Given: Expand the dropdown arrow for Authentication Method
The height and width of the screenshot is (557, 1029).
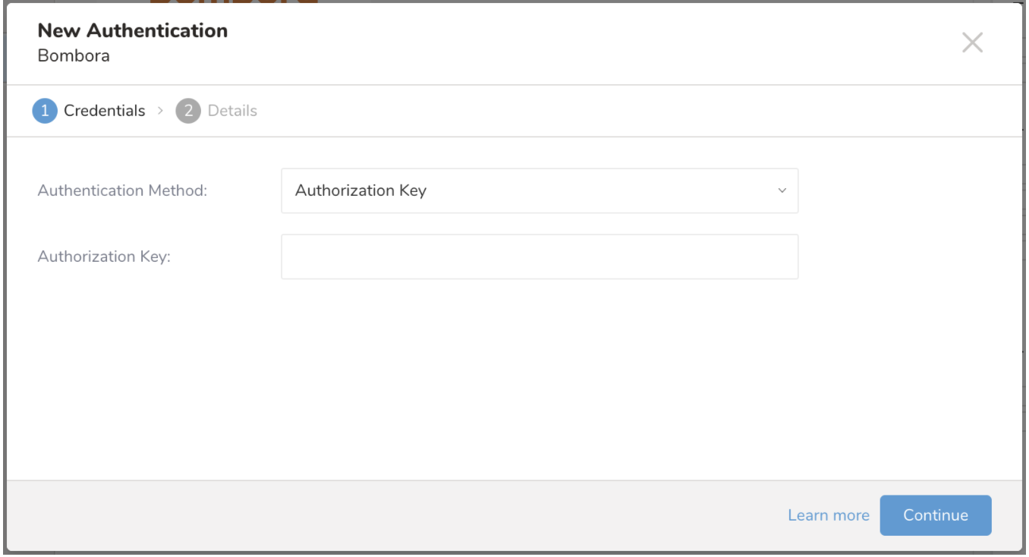Looking at the screenshot, I should (782, 190).
